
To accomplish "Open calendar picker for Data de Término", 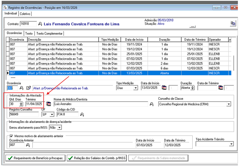I will coord(221,88).
